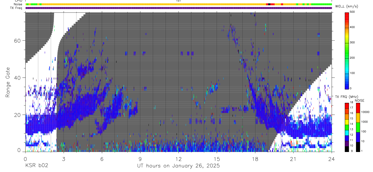Image resolution: width=373 pixels, height=172 pixels.
Task: Click the '300' tick on WID color bar
Action: [x=353, y=42]
